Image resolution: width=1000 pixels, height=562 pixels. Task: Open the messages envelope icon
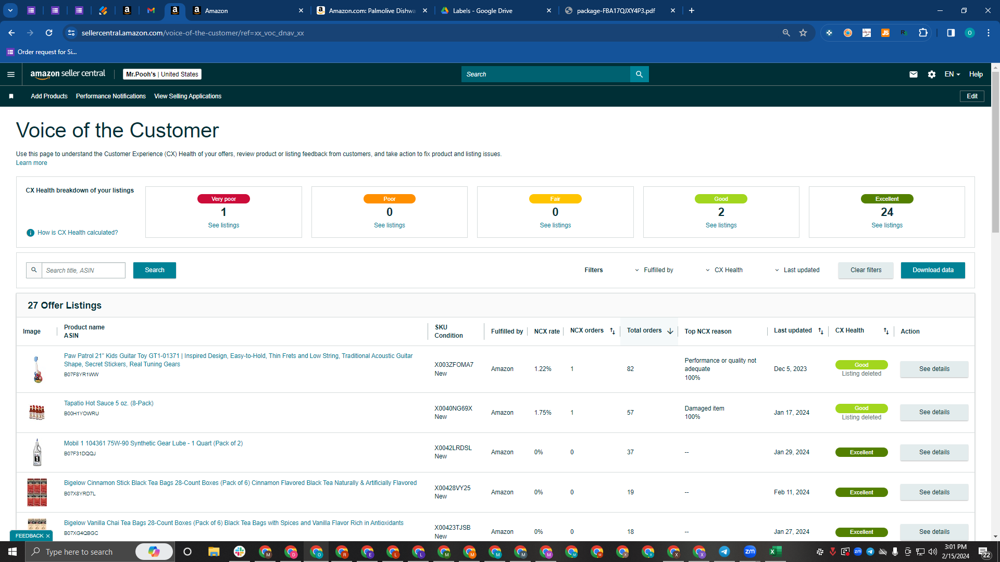913,74
